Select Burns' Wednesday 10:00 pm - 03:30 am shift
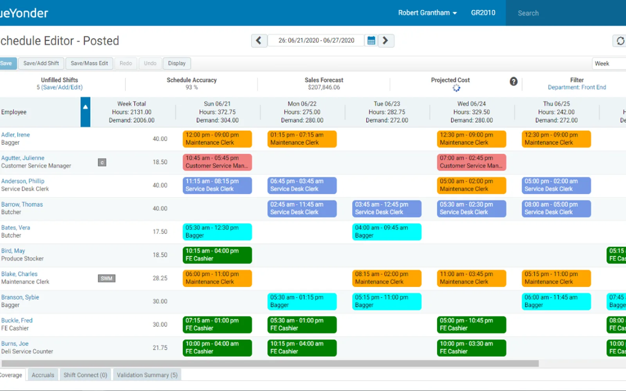This screenshot has height=391, width=626. [471, 348]
